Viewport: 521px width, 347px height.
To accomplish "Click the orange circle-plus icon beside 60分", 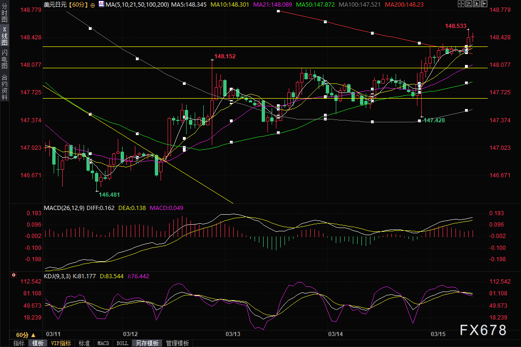I will click(92, 5).
